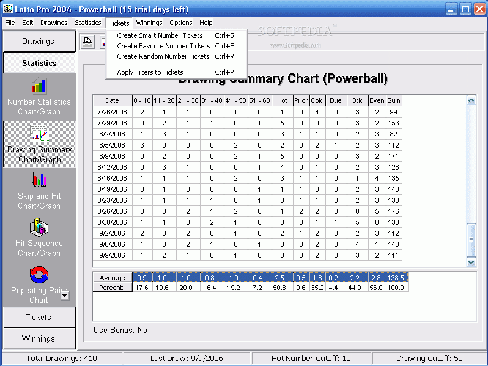This screenshot has height=366, width=488.
Task: Click the table vertical scrollbar thumb
Action: tap(471, 240)
